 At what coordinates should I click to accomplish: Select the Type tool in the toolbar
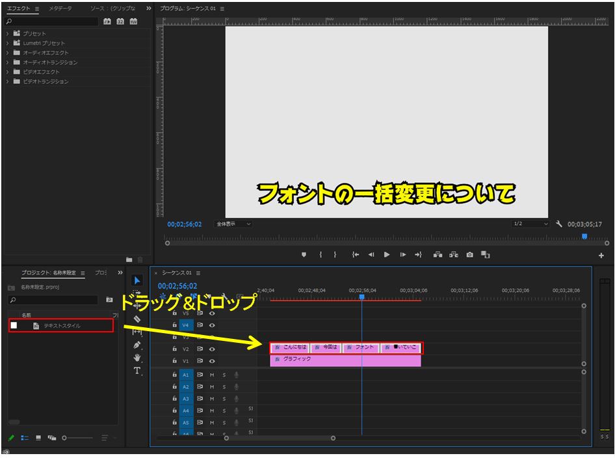(137, 371)
